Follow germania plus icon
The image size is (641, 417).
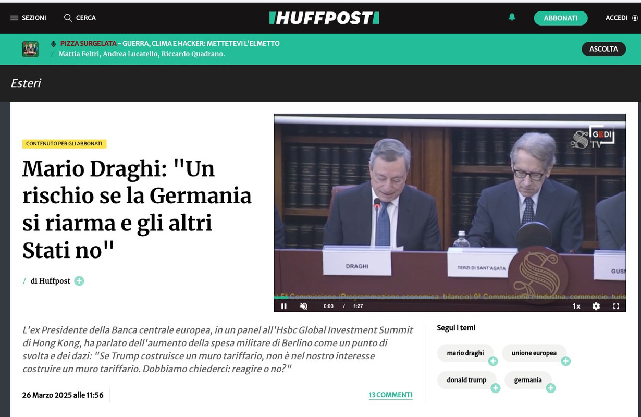pyautogui.click(x=550, y=388)
